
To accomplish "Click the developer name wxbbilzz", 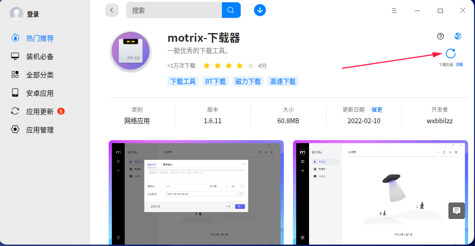I will (440, 121).
